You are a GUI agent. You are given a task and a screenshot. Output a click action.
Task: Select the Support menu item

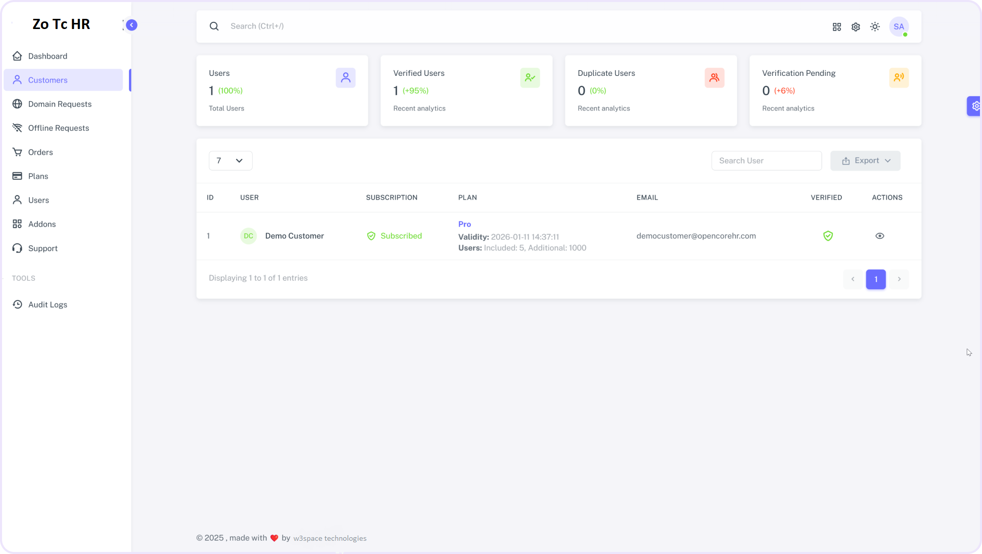click(x=42, y=248)
